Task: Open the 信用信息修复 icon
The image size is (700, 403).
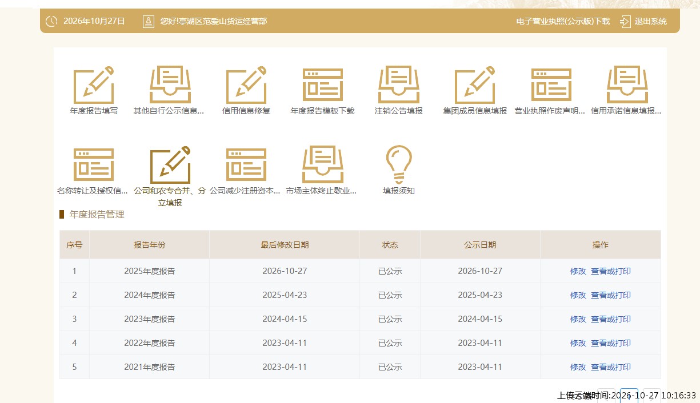Action: [246, 85]
